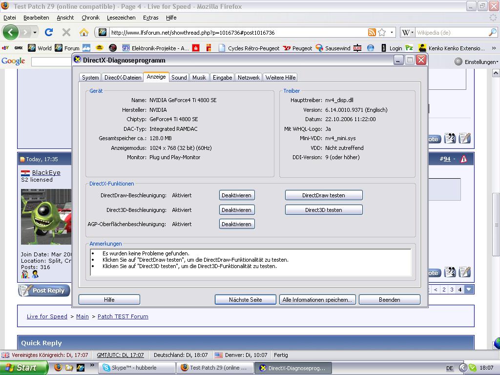Click the Firefox quick launch icon in taskbar
Image resolution: width=500 pixels, height=375 pixels.
tap(58, 367)
